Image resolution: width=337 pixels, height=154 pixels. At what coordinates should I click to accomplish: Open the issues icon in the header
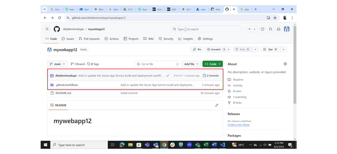click(x=262, y=29)
